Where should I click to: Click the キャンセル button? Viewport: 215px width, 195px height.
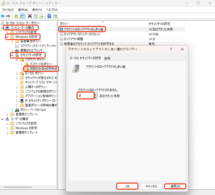click(151, 186)
